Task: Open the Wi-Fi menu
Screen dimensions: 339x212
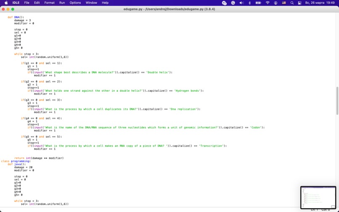Action: [x=267, y=3]
